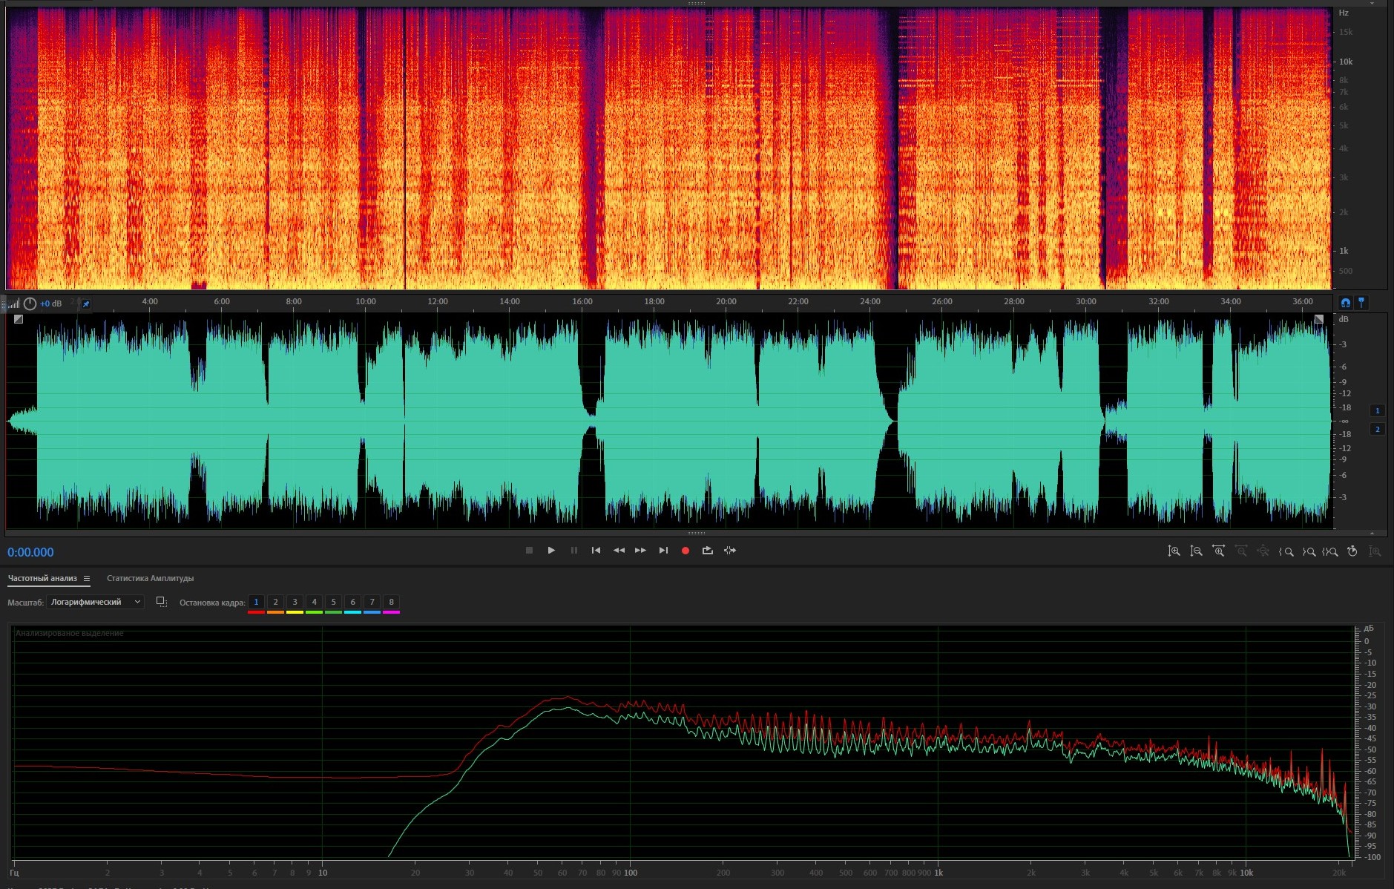The width and height of the screenshot is (1394, 889).
Task: Click hold frame button 3
Action: coord(295,602)
